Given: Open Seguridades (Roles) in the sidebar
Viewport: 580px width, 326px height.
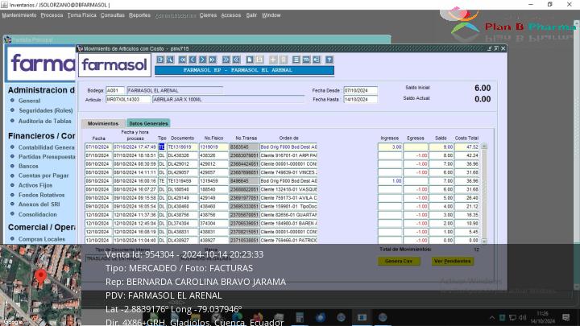Looking at the screenshot, I should 46,110.
